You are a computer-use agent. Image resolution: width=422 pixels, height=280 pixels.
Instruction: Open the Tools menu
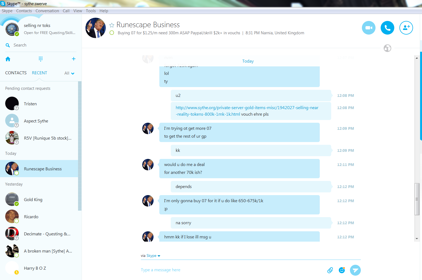tap(91, 11)
